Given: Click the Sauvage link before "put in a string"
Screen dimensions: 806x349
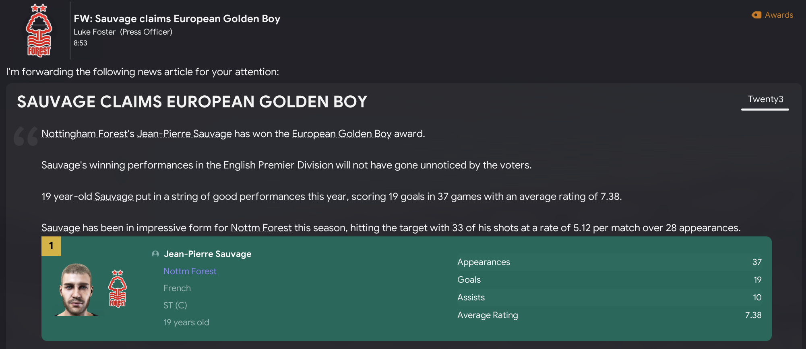Looking at the screenshot, I should point(114,196).
